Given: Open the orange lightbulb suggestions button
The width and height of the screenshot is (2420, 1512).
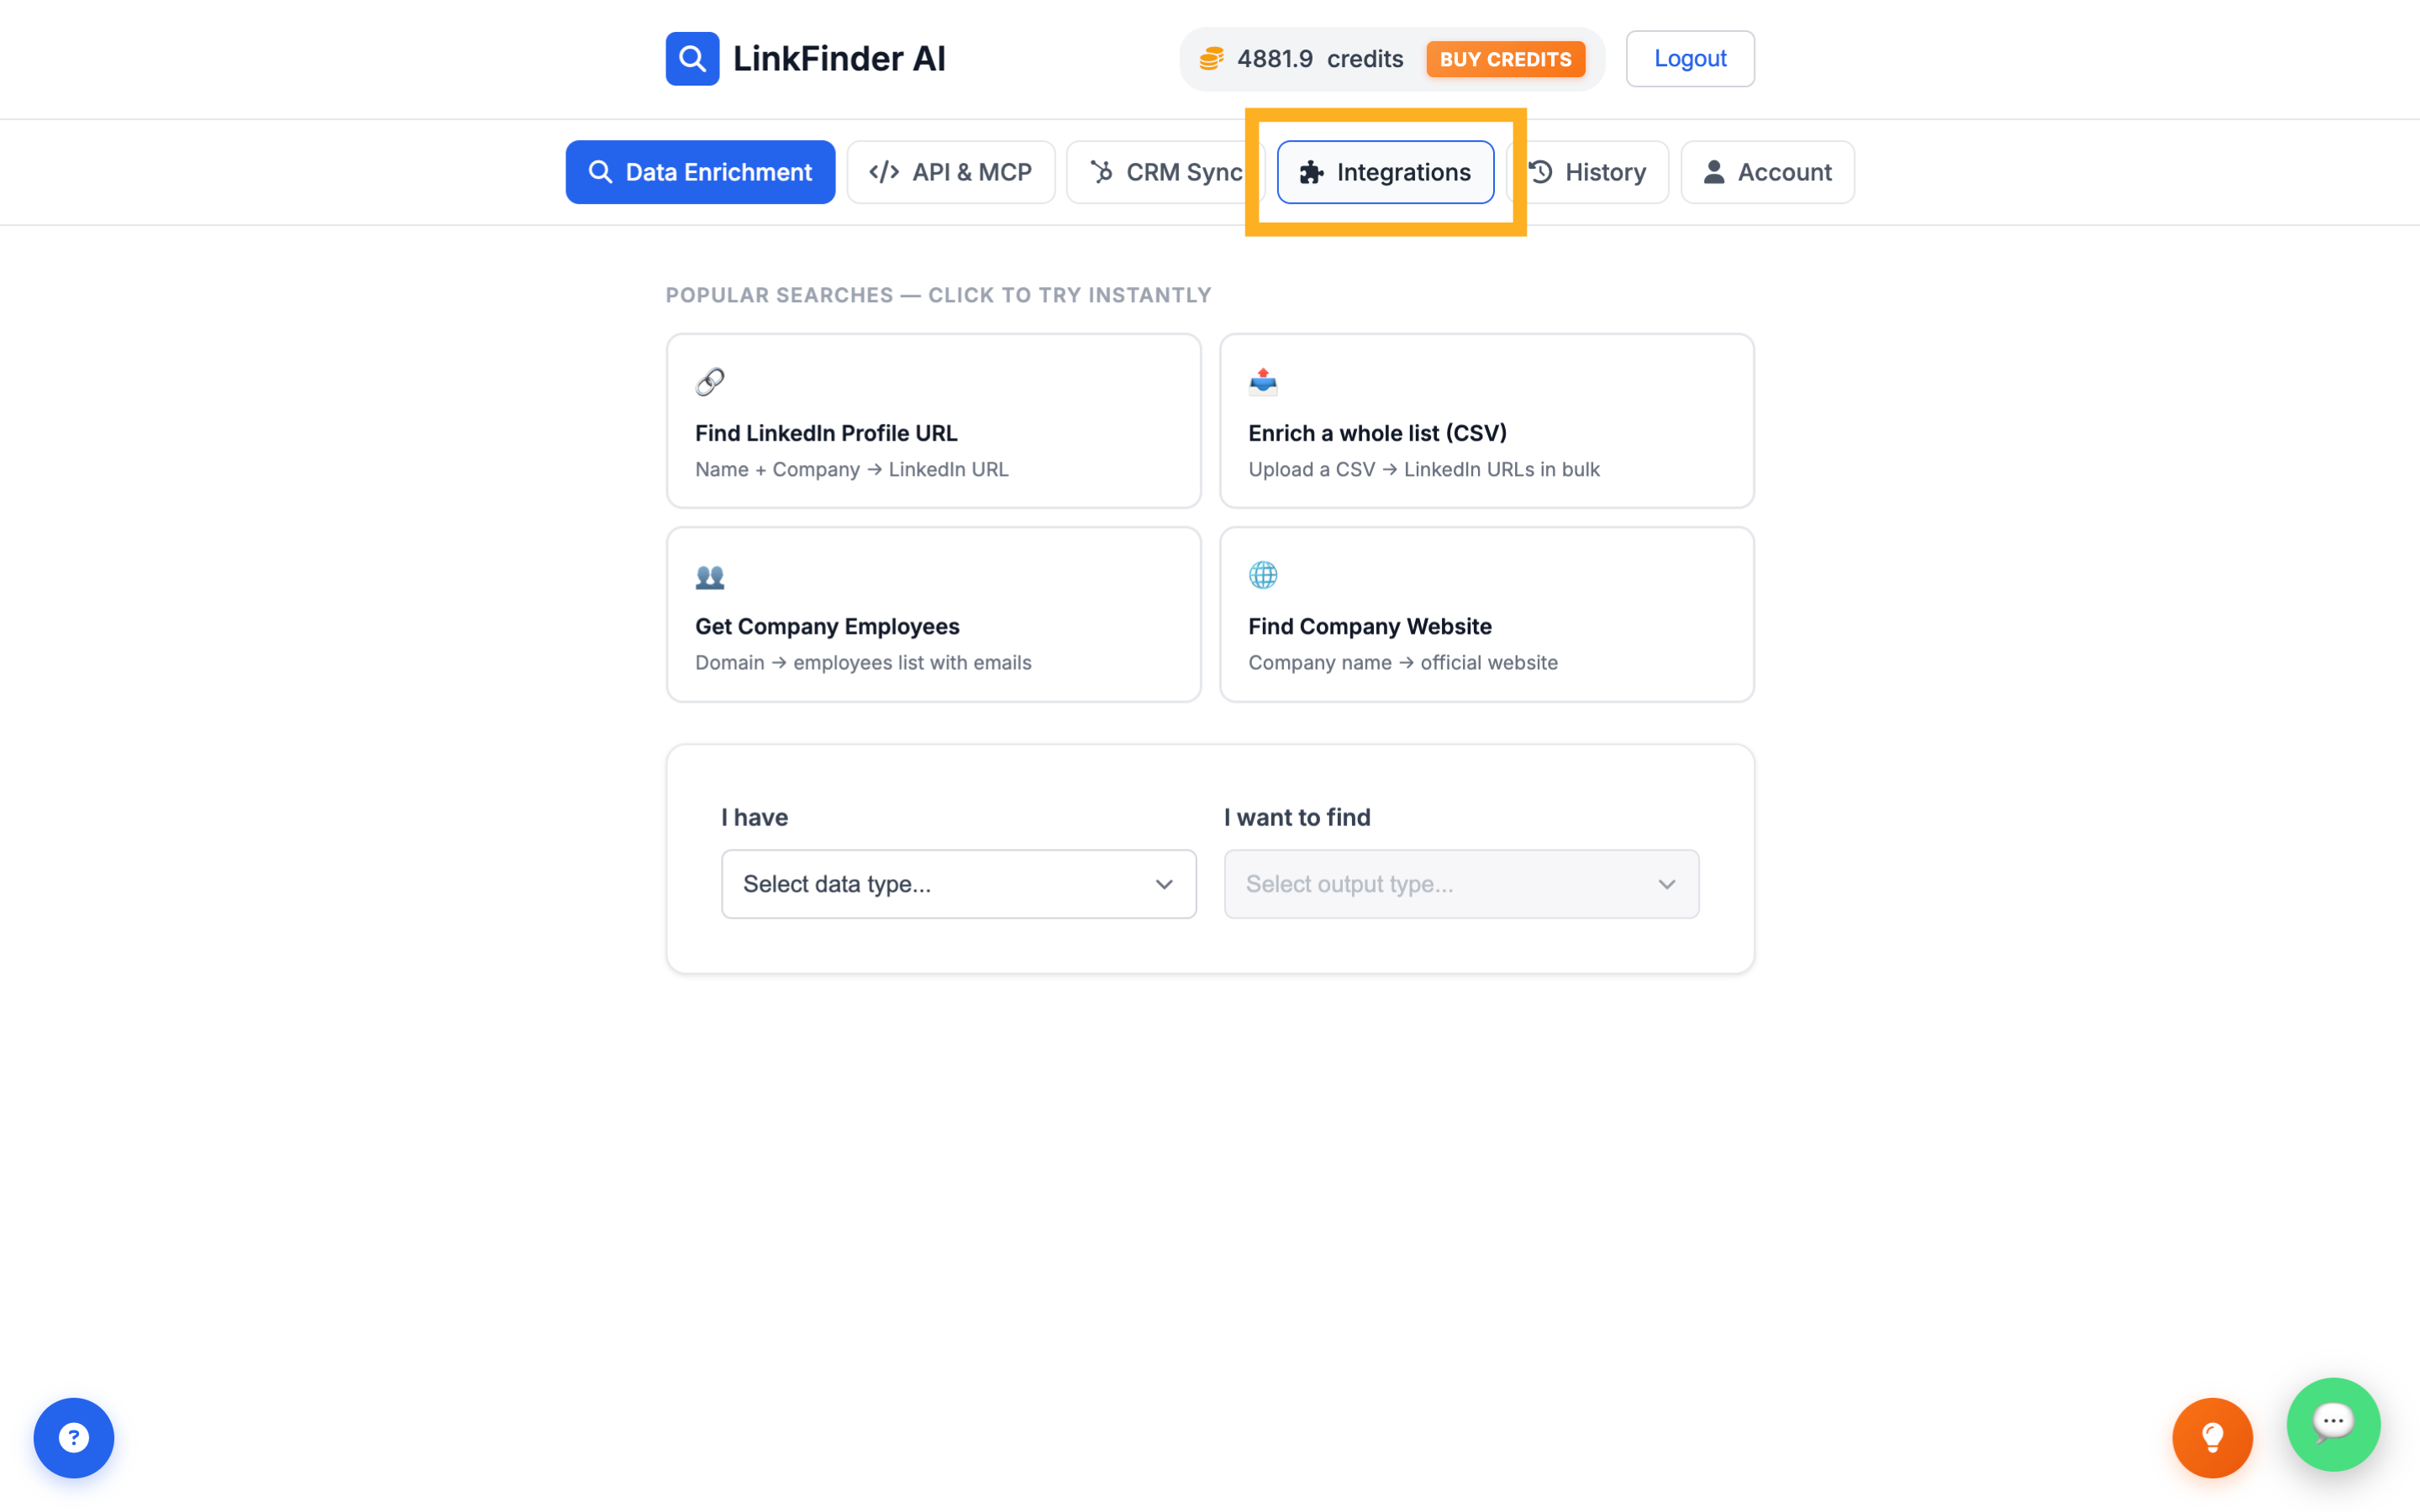Looking at the screenshot, I should tap(2212, 1437).
